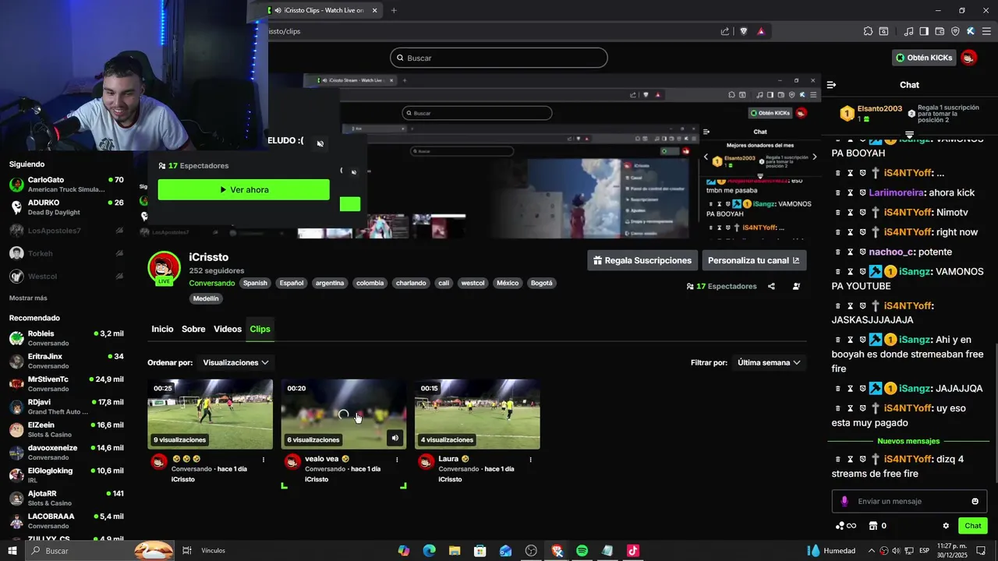The image size is (998, 561).
Task: Open CarloGato followed channel
Action: (66, 185)
